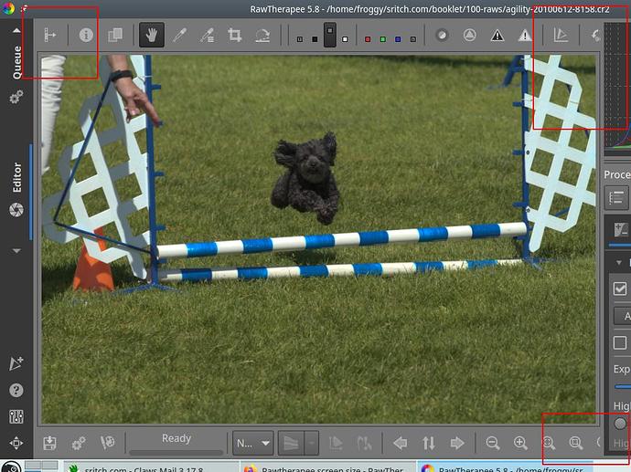The width and height of the screenshot is (631, 472).
Task: Toggle sharpening contrast mask preview
Action: [469, 36]
